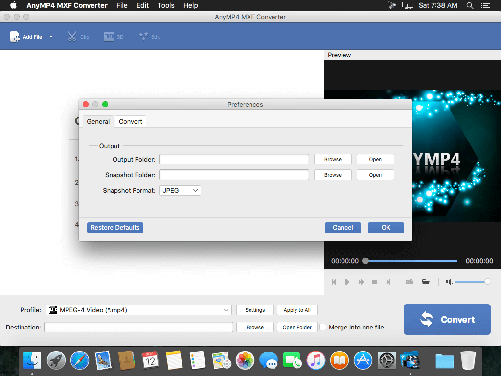Stop the preview playback
The image size is (501, 376).
point(375,282)
